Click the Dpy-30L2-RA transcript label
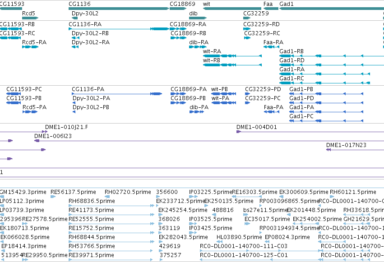 coord(91,42)
